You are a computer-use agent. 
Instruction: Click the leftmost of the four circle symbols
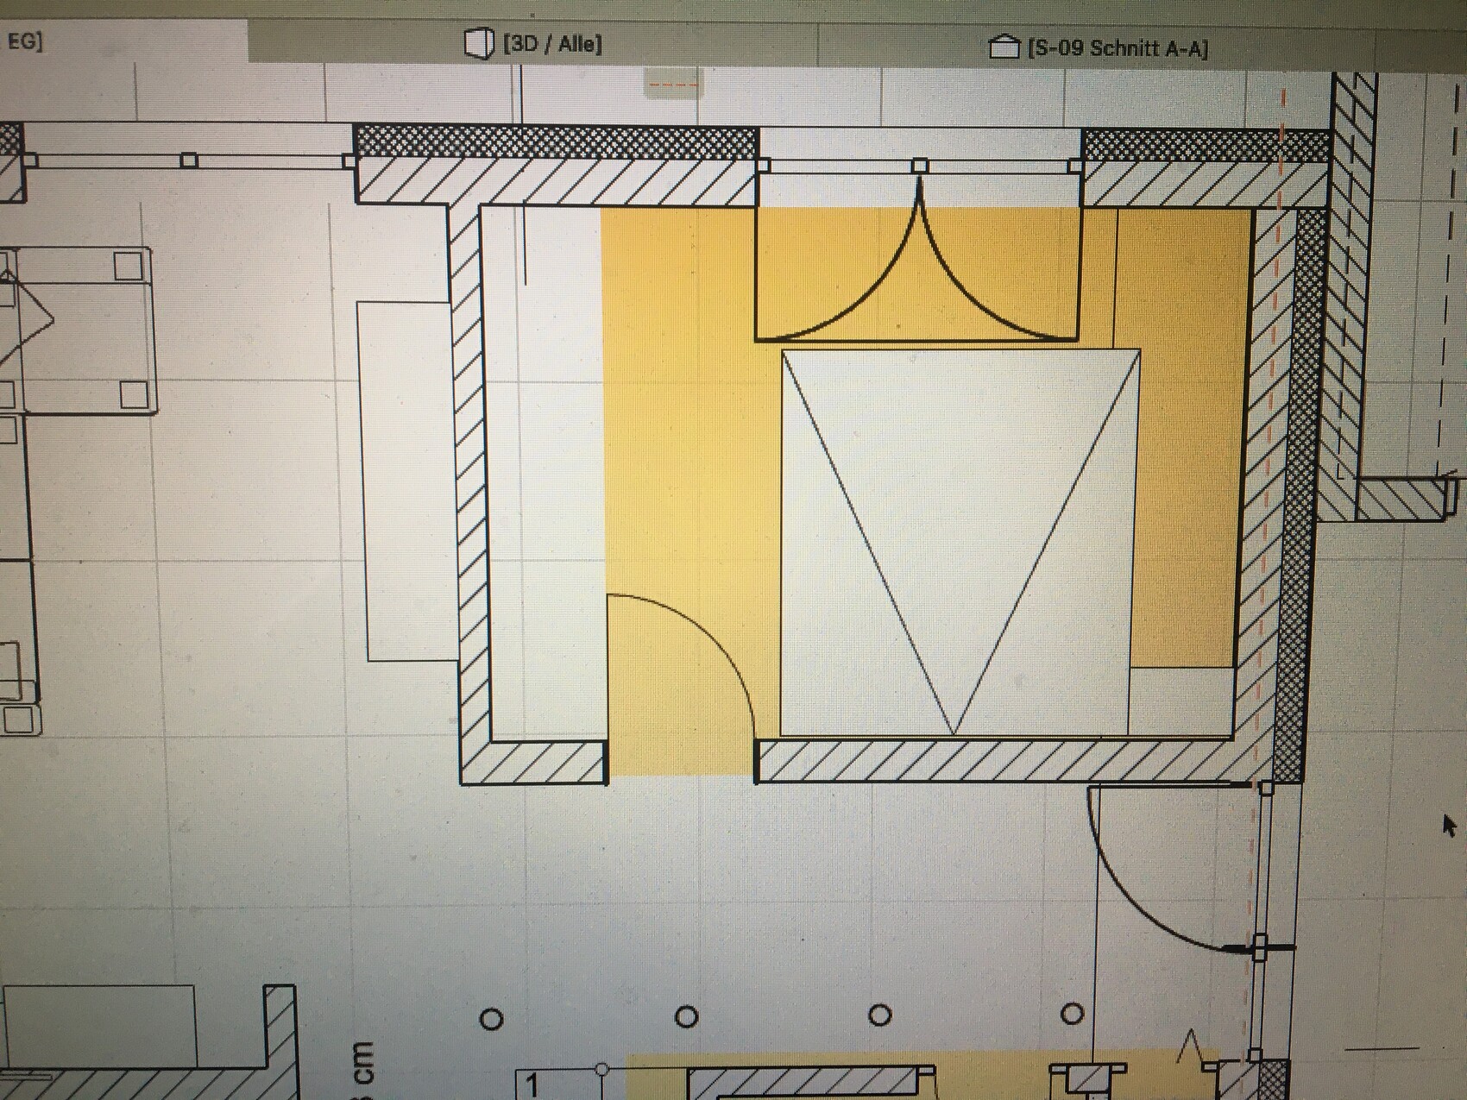[x=491, y=1020]
